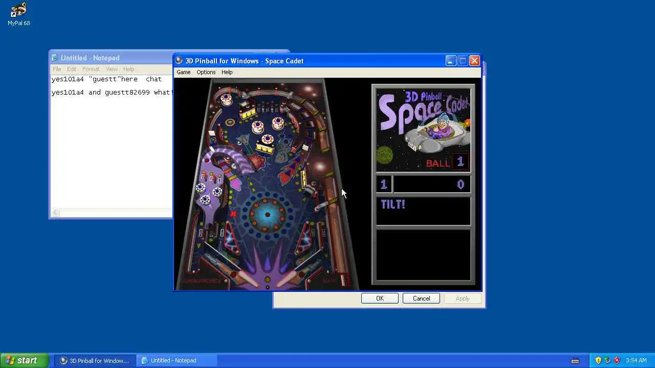Viewport: 655px width, 368px height.
Task: Open the File menu in Notepad
Action: click(x=57, y=69)
